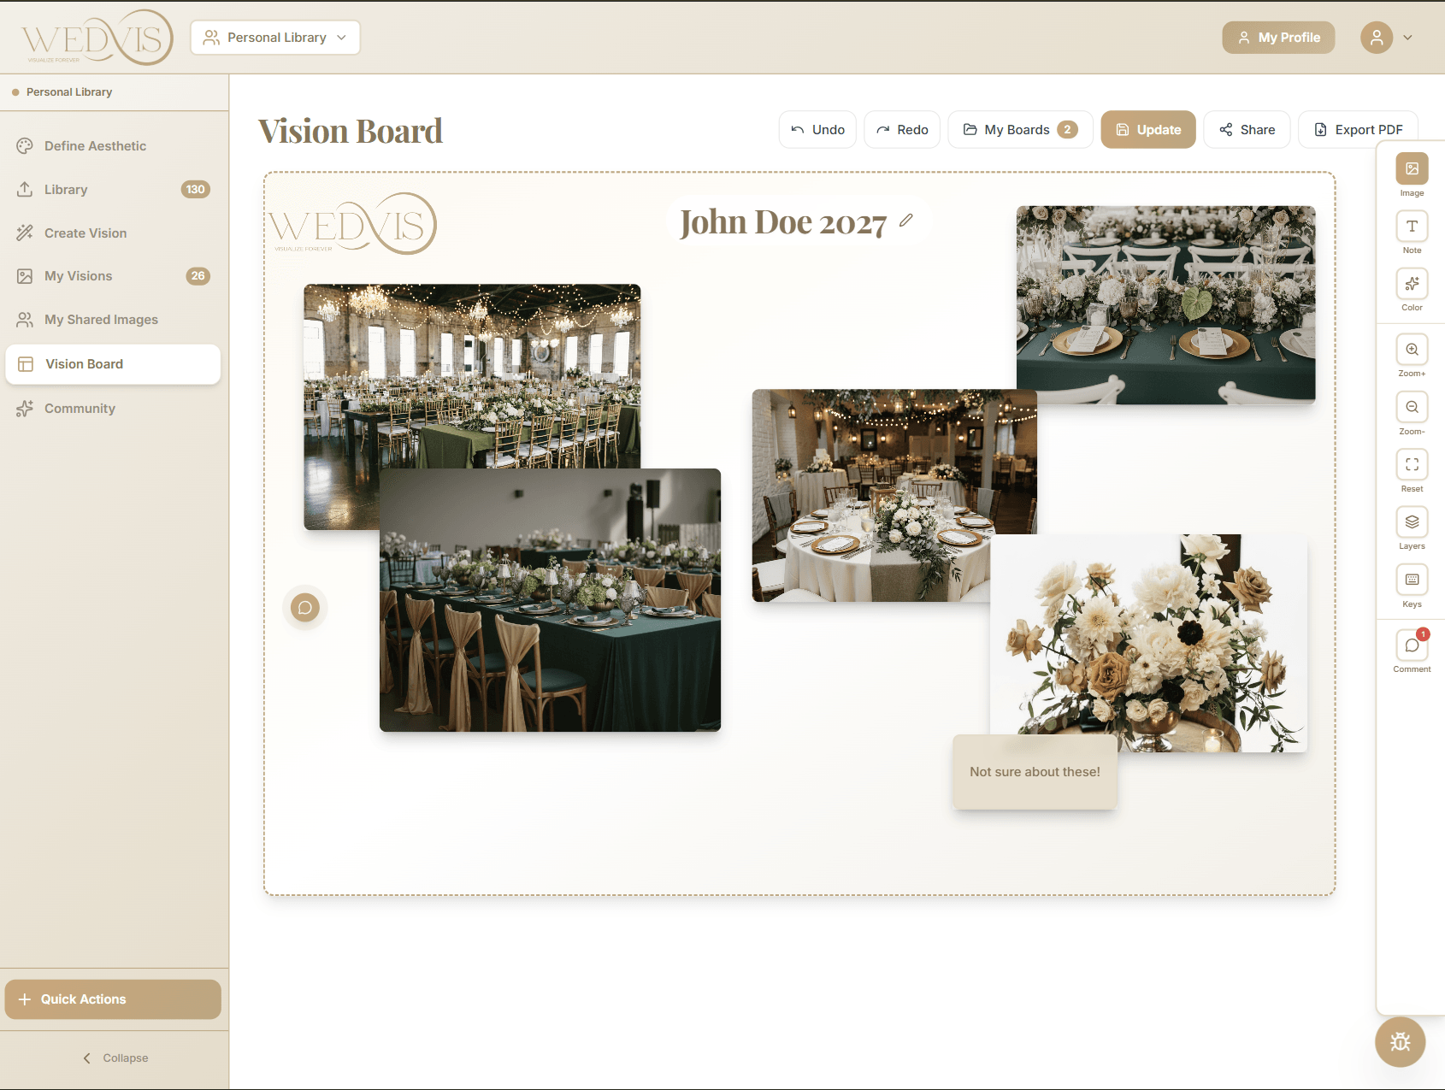Expand the Personal Library dropdown
The width and height of the screenshot is (1445, 1090).
point(275,38)
